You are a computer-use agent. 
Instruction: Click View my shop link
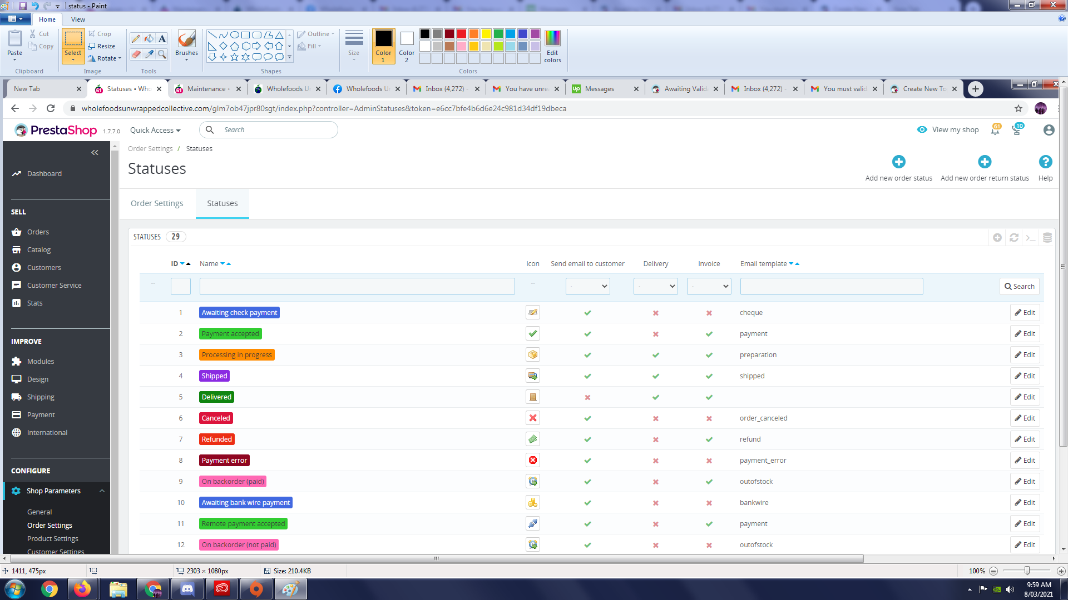click(948, 130)
